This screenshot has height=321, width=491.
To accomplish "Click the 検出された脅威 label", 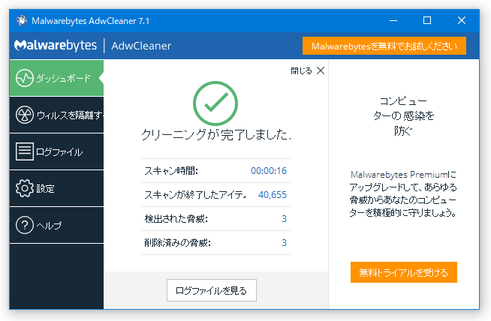I will 176,219.
